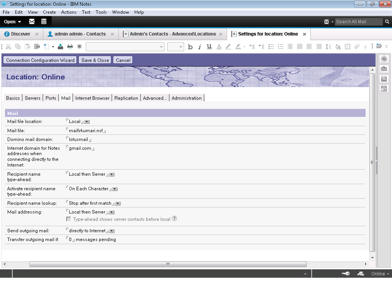Expand the Mail file location dropdown

(x=87, y=122)
